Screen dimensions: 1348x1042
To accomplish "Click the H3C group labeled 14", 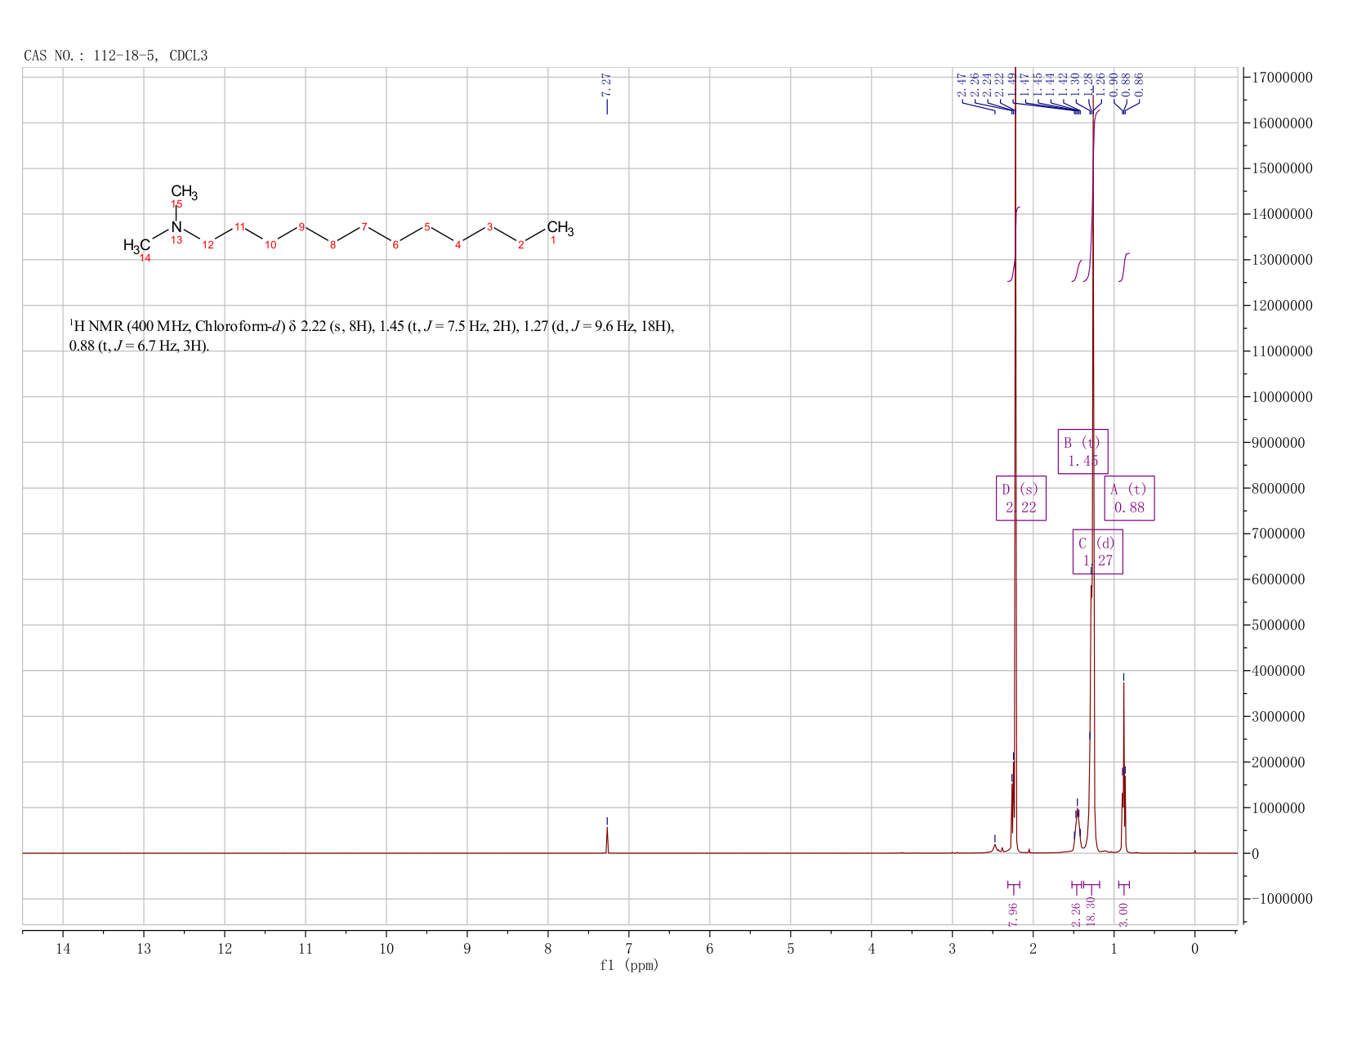I will pyautogui.click(x=136, y=245).
